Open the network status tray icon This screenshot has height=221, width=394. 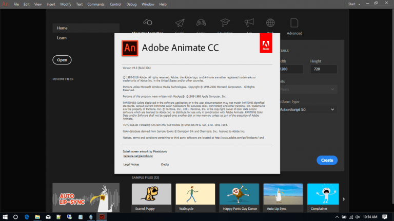(351, 217)
